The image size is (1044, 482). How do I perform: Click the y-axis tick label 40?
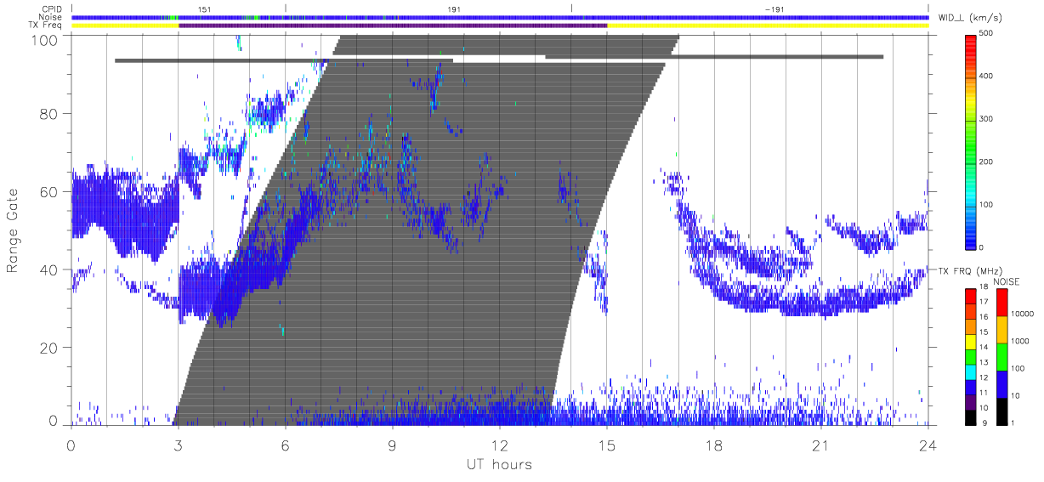pyautogui.click(x=50, y=269)
